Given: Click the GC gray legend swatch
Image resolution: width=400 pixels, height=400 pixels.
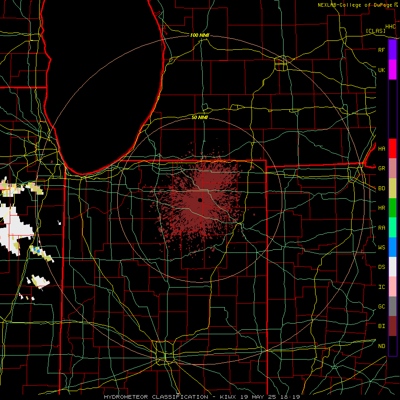Looking at the screenshot, I should (x=392, y=306).
